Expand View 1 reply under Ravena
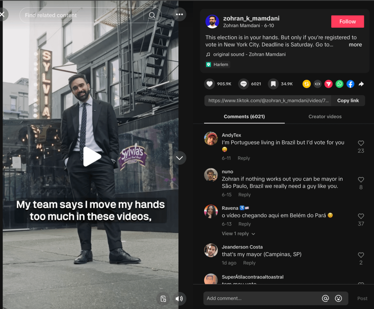 [x=238, y=234]
